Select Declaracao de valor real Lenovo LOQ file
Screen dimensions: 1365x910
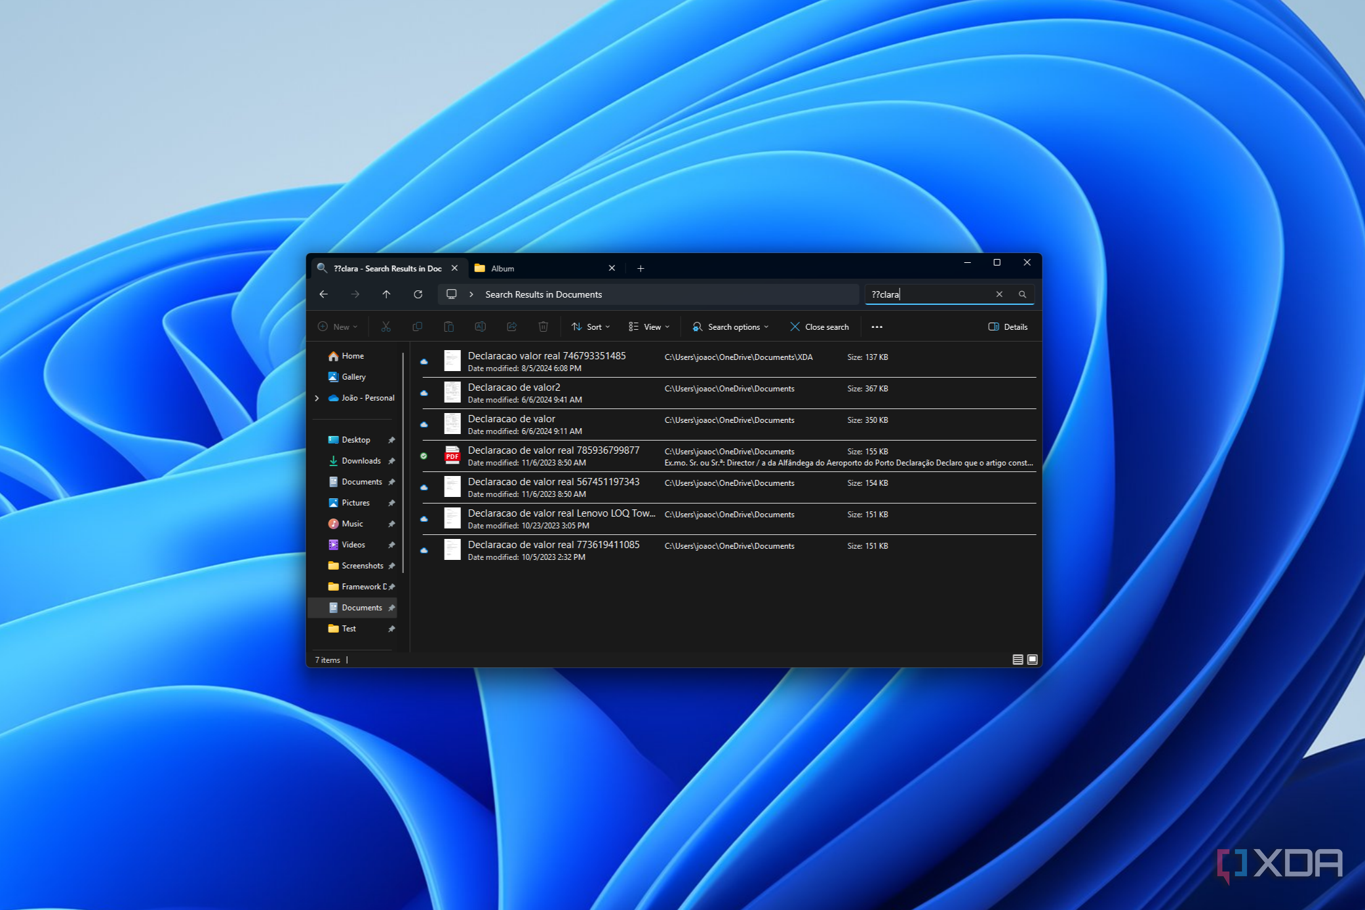(728, 519)
